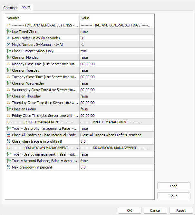Select 'Max drawdown in percent' label
195x215 pixels.
coord(32,167)
